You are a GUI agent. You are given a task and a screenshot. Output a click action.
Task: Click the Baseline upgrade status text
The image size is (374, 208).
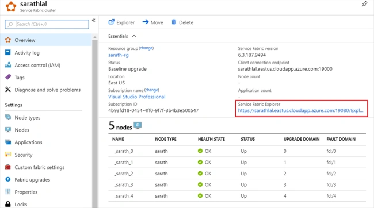click(127, 69)
